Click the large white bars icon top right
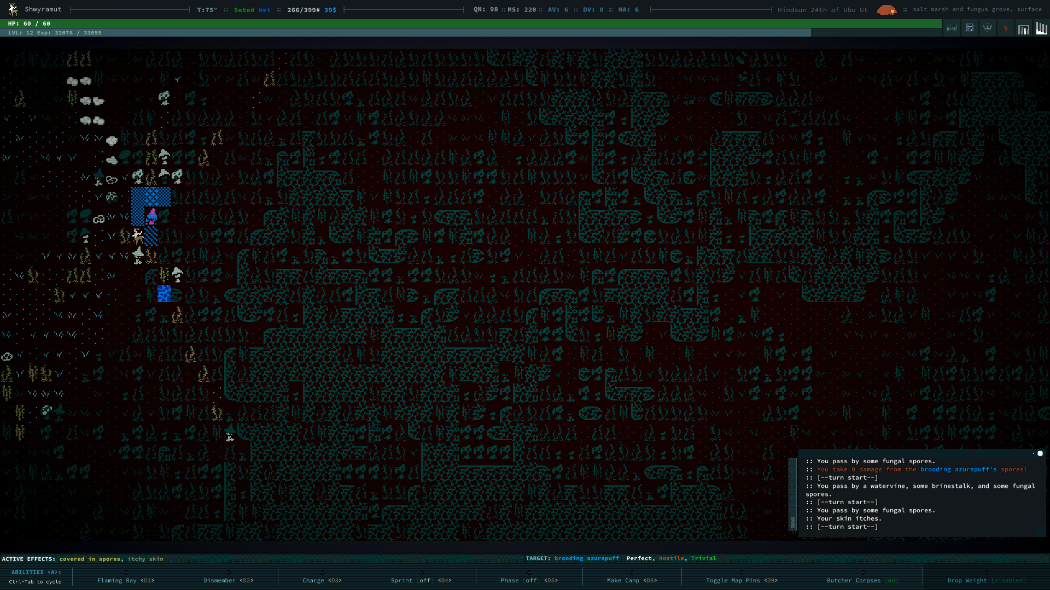This screenshot has width=1050, height=590. [1041, 28]
